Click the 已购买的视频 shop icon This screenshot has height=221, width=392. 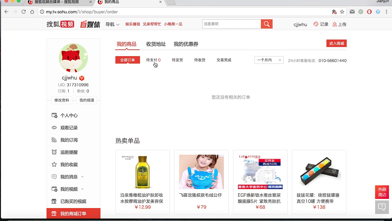(54, 201)
